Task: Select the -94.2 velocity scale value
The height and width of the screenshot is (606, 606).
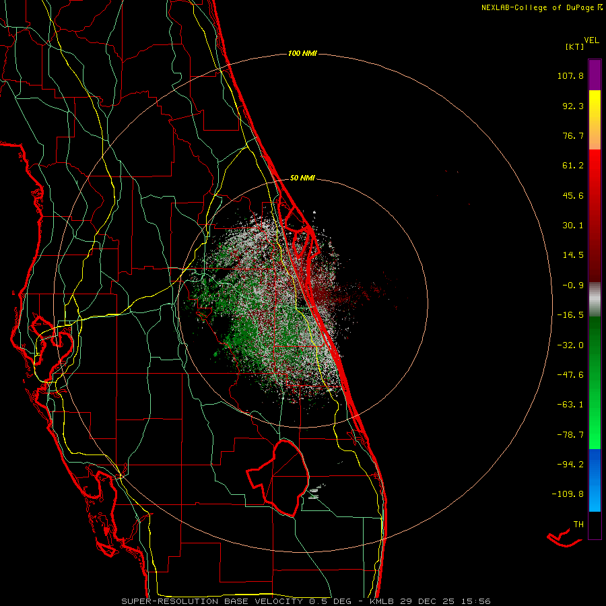Action: pyautogui.click(x=570, y=464)
